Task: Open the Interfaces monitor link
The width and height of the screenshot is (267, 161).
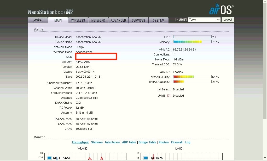Action: point(112,142)
